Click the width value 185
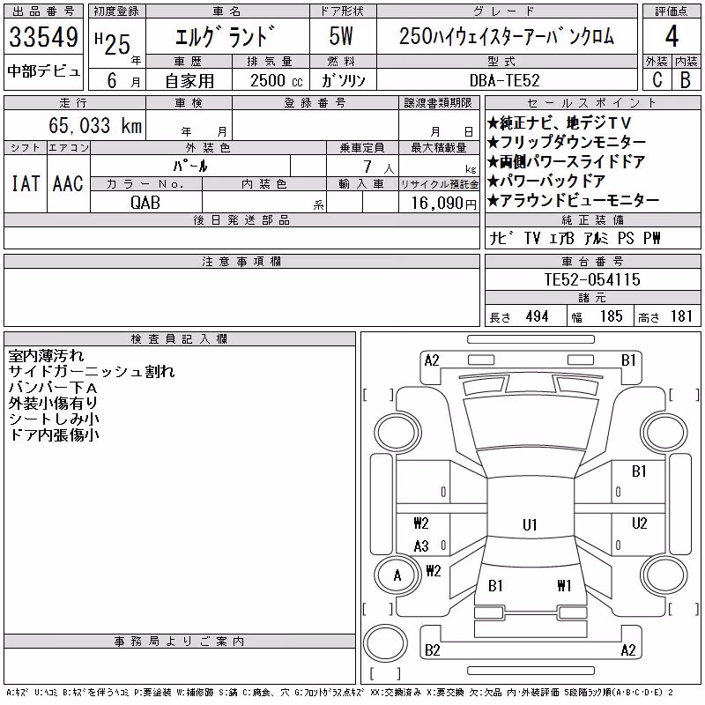Image resolution: width=705 pixels, height=705 pixels. 611,316
